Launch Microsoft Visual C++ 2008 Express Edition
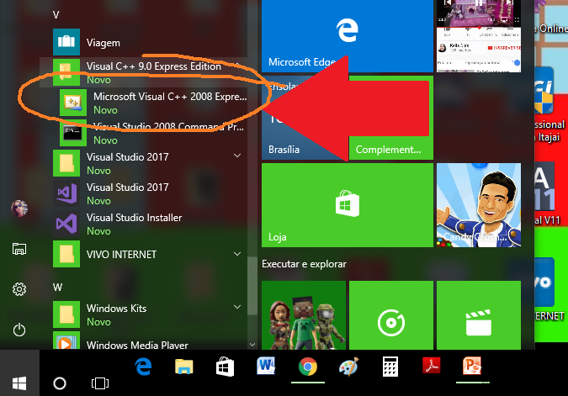568x396 pixels. (x=160, y=103)
